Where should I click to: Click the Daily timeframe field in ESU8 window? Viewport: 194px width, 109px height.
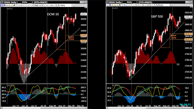(x=164, y=5)
